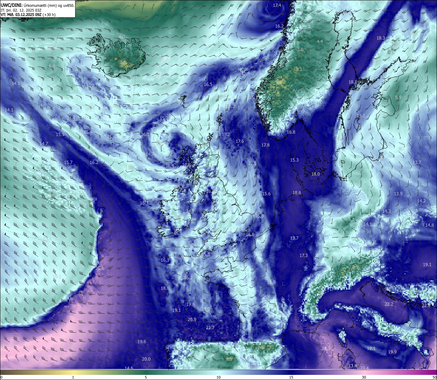Click the 18.6 value near the German coast

coord(297,193)
